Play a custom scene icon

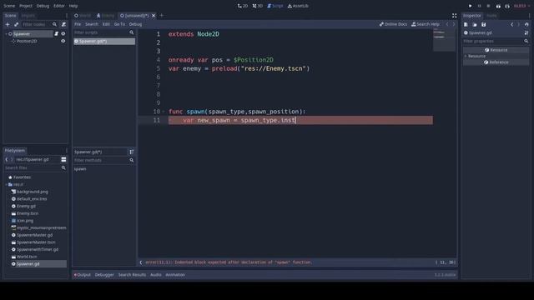507,6
